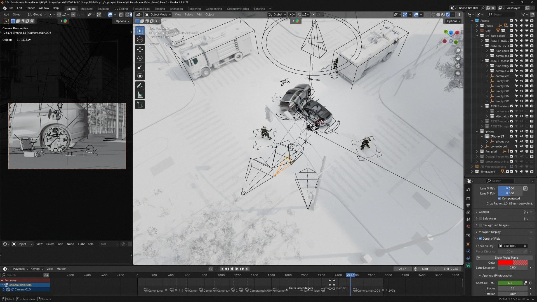537x302 pixels.
Task: Select the Annotate tool
Action: 140,86
